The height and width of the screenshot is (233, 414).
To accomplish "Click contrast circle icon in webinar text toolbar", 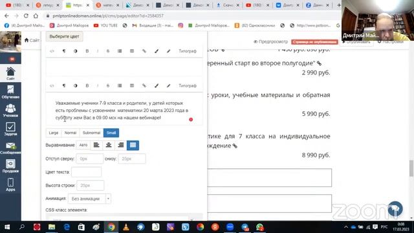I will click(76, 85).
